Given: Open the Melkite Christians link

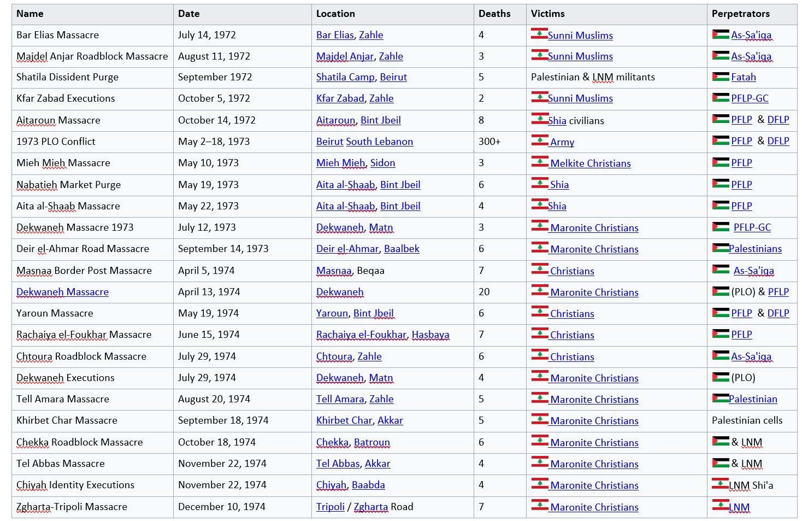Looking at the screenshot, I should [591, 163].
